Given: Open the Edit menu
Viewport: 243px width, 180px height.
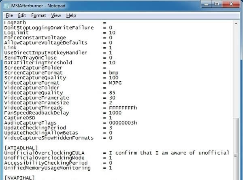Looking at the screenshot, I should pos(22,15).
